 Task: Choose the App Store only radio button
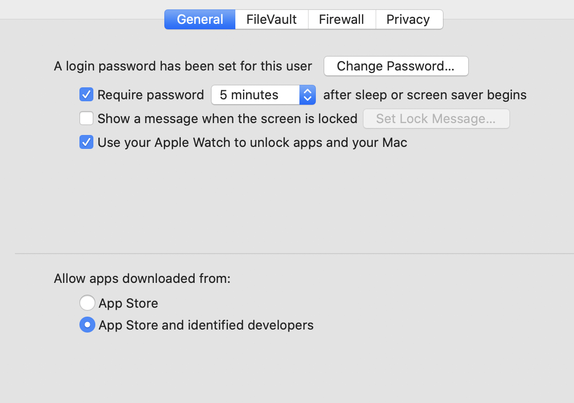click(x=87, y=303)
